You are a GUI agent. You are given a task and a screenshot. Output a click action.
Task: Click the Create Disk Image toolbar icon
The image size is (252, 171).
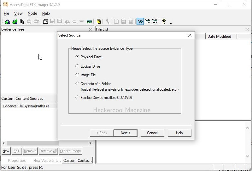click(x=45, y=22)
